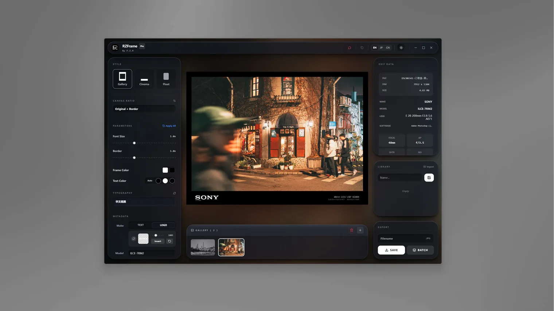
Task: Click the Pro badge
Action: (142, 46)
